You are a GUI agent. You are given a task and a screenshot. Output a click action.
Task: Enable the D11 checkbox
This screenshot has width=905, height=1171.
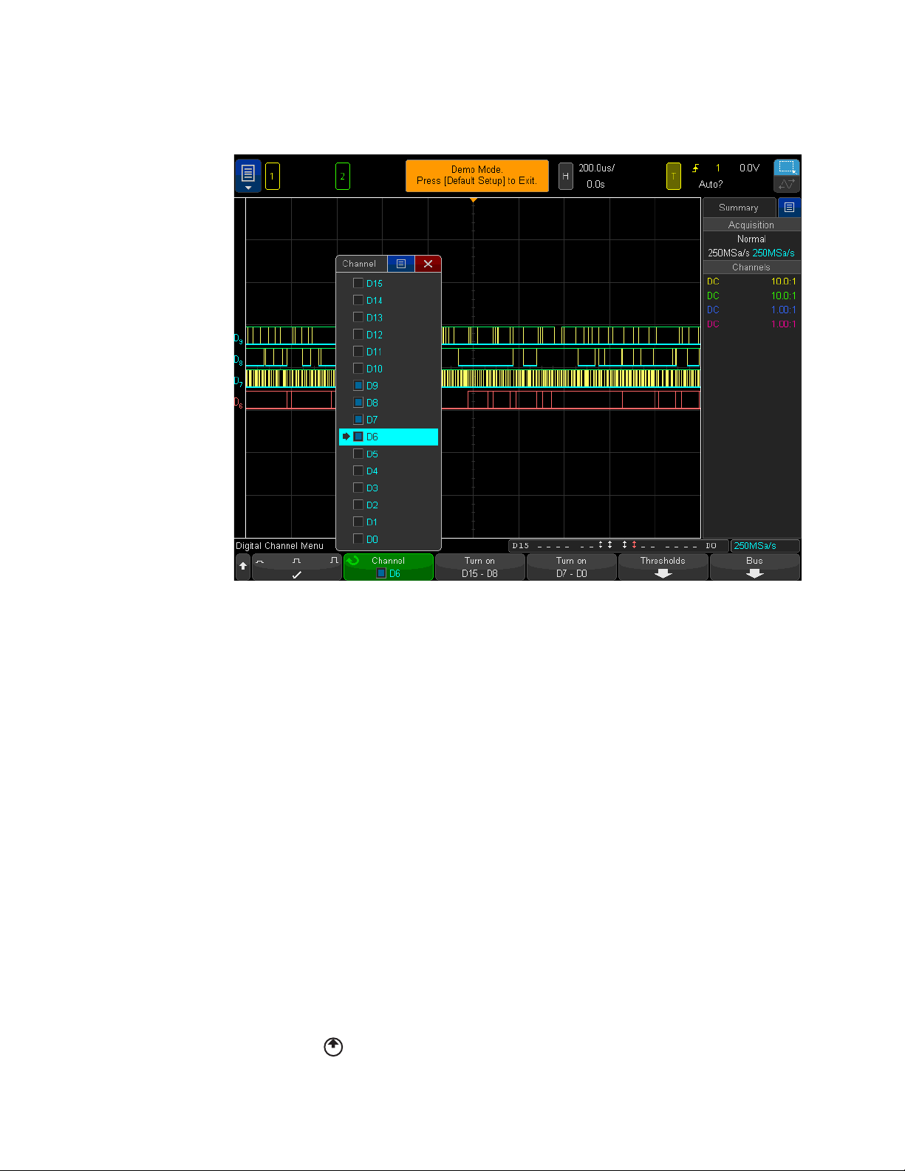point(358,351)
